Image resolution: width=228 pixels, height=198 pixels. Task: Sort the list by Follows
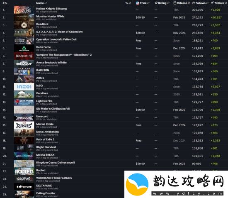[200, 3]
